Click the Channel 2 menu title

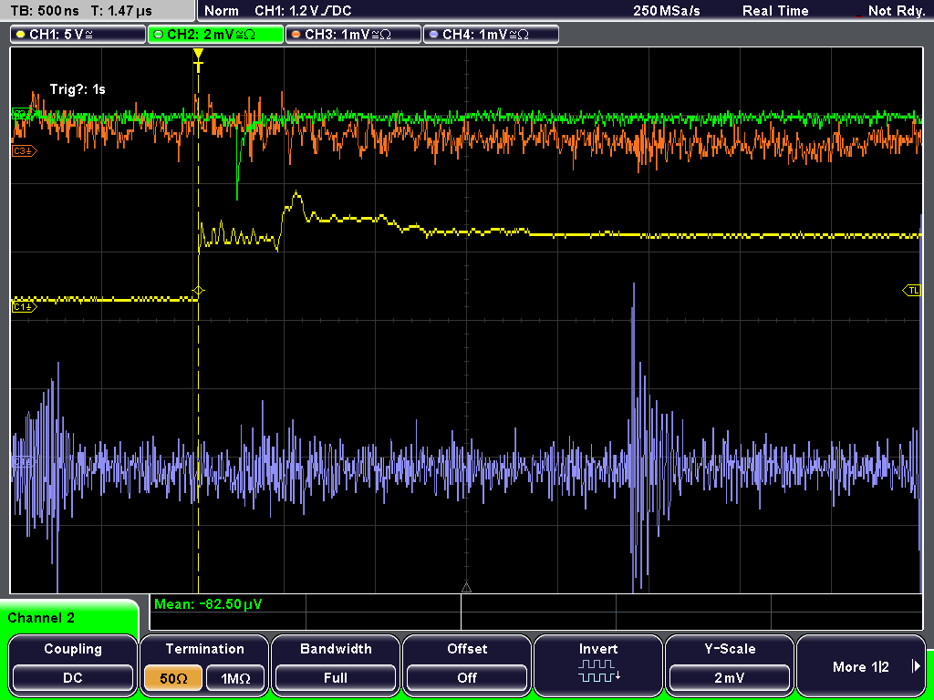(x=41, y=618)
